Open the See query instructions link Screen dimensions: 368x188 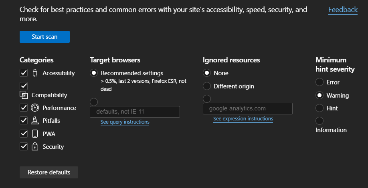[125, 122]
